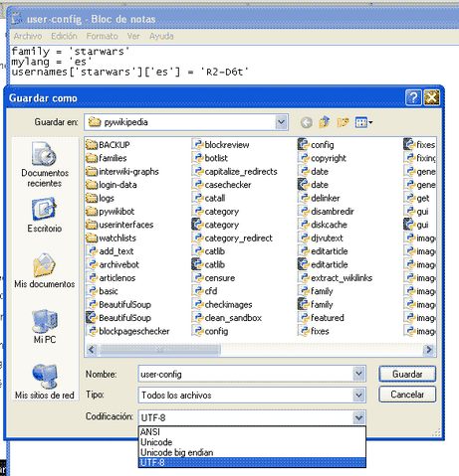
Task: Choose Unicode encoding option
Action: (x=252, y=442)
